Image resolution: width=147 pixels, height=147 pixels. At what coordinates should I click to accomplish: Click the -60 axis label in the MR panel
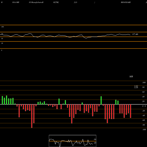tap(143, 120)
